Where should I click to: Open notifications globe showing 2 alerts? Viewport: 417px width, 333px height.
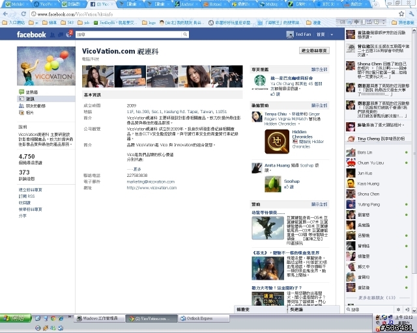coord(69,34)
